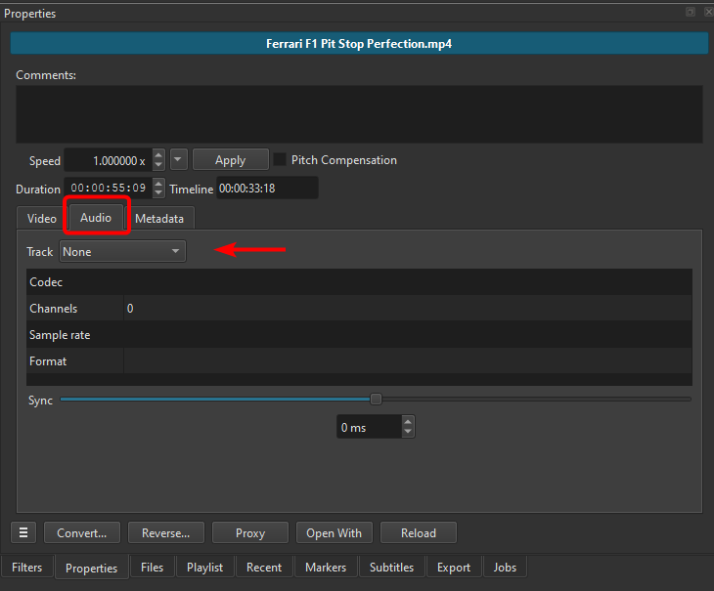Open the Proxy menu button
The image size is (714, 591).
[x=250, y=533]
